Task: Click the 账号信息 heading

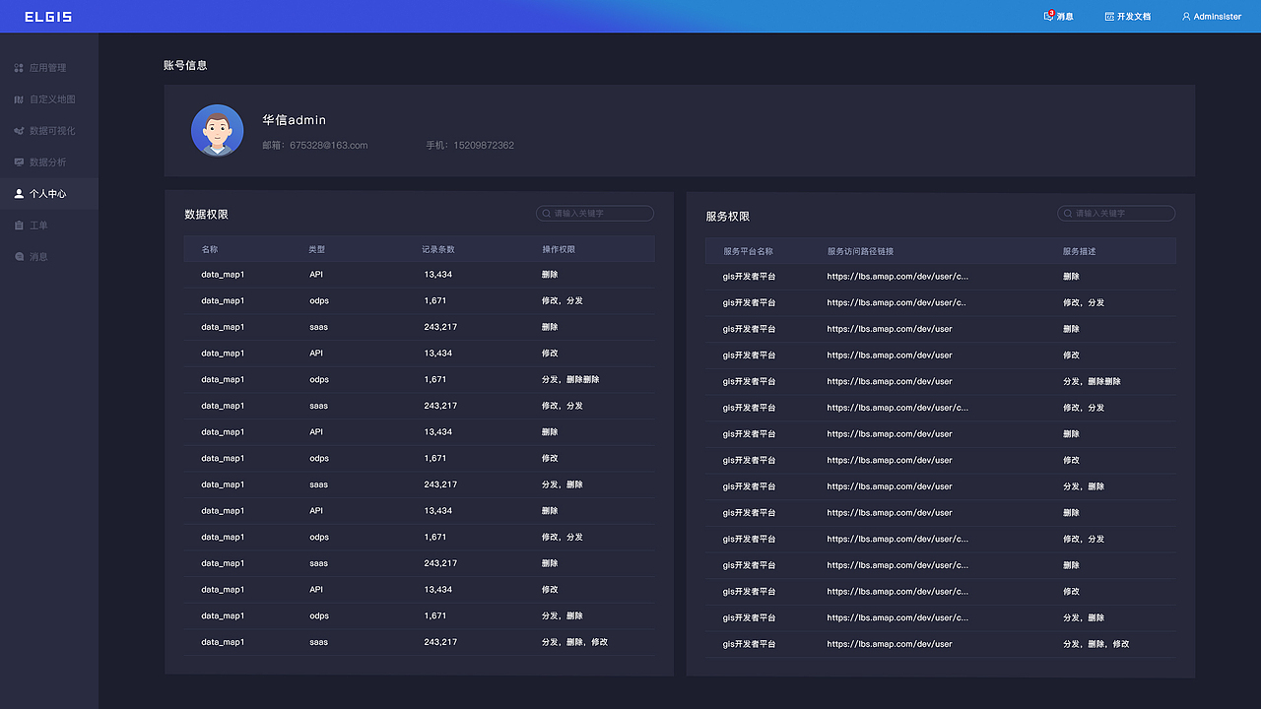Action: 185,65
